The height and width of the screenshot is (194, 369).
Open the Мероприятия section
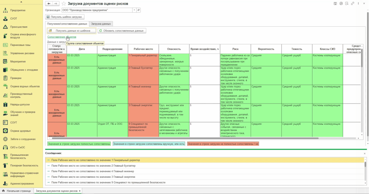click(18, 61)
